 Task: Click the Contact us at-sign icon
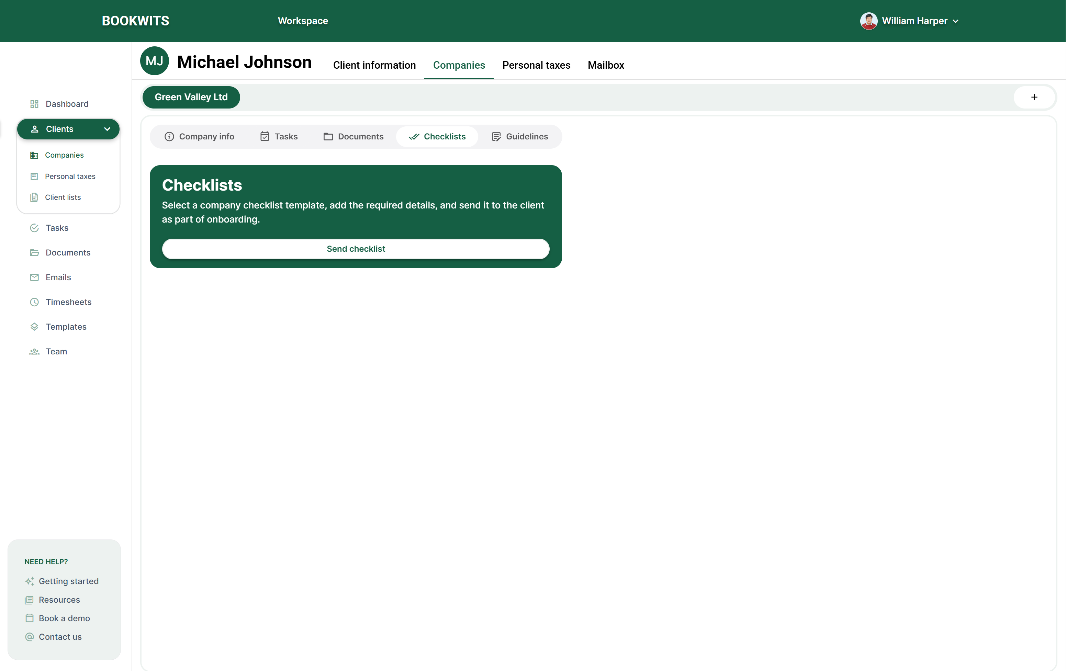click(29, 637)
